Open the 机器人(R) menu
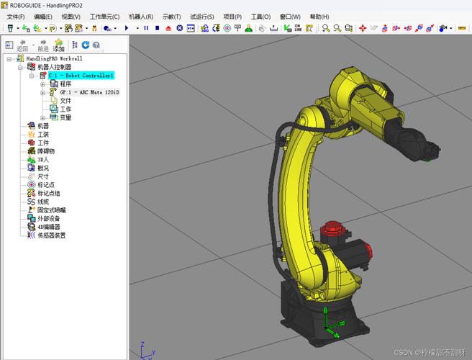Viewport: 472px width, 360px height. (x=140, y=17)
